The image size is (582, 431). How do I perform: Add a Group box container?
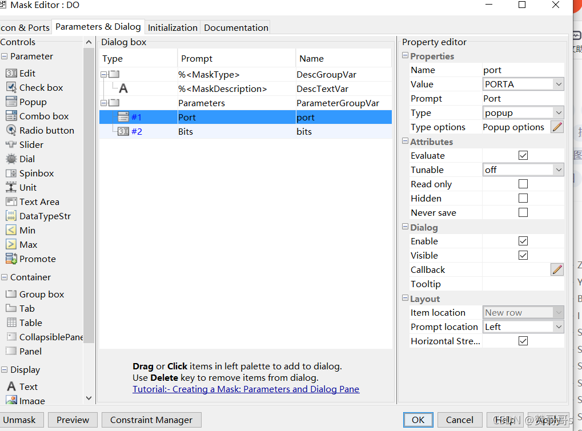35,294
